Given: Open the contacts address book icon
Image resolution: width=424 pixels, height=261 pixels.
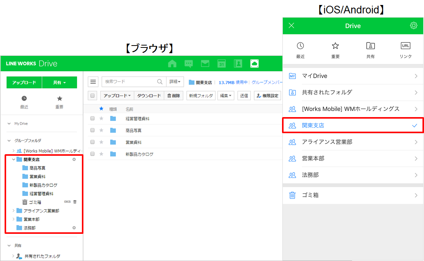Looking at the screenshot, I should click(x=238, y=64).
